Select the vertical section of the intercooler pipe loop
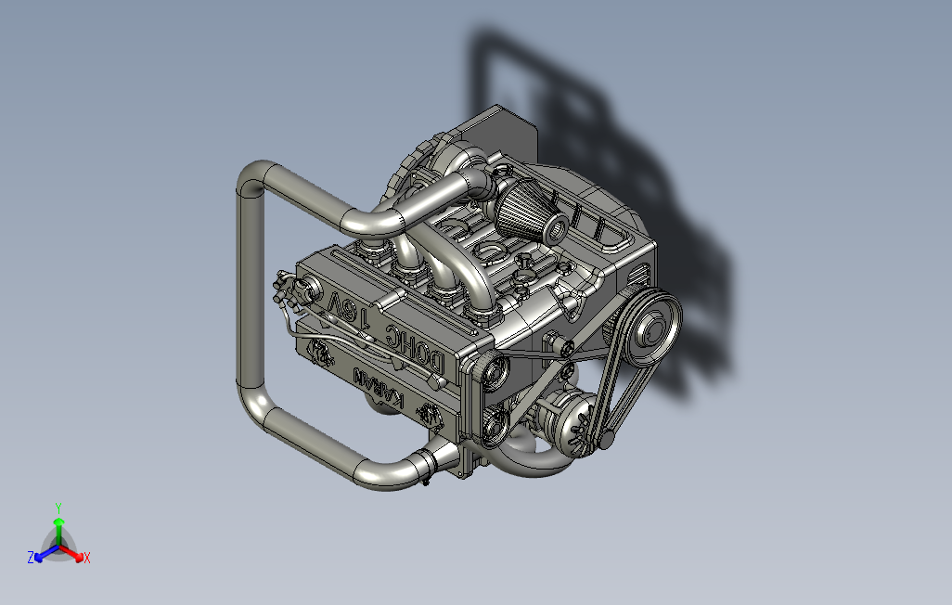The image size is (952, 605). pos(251,290)
